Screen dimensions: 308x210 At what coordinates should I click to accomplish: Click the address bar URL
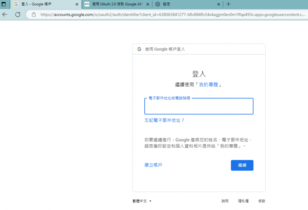(172, 14)
